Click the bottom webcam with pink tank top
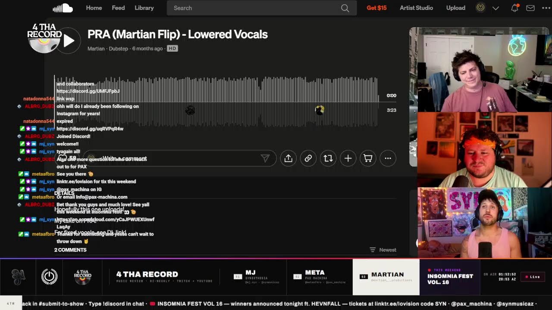 485,223
